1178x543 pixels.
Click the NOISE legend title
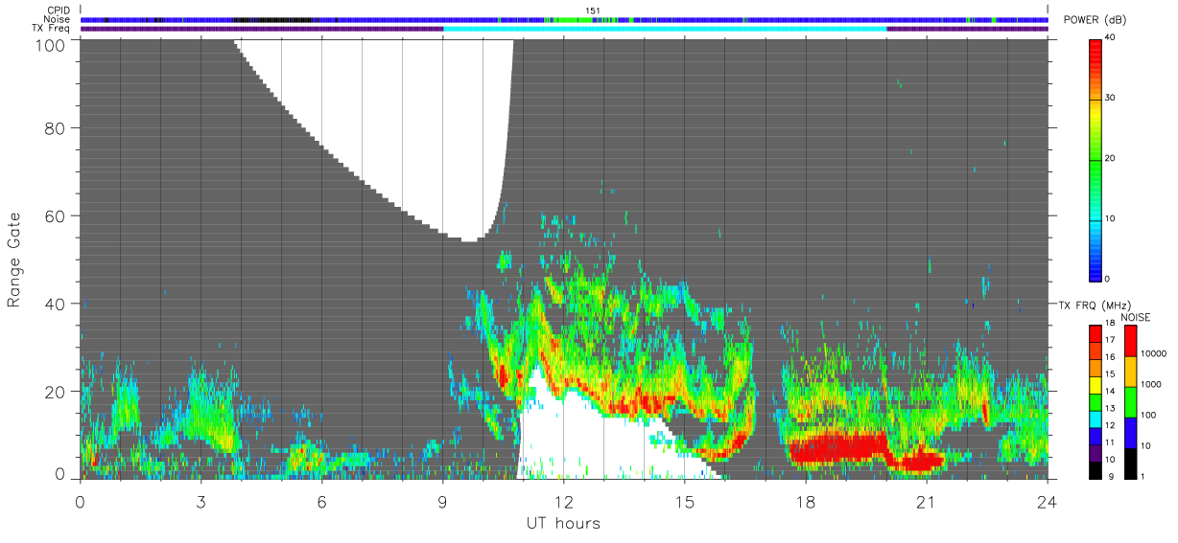(x=1136, y=316)
